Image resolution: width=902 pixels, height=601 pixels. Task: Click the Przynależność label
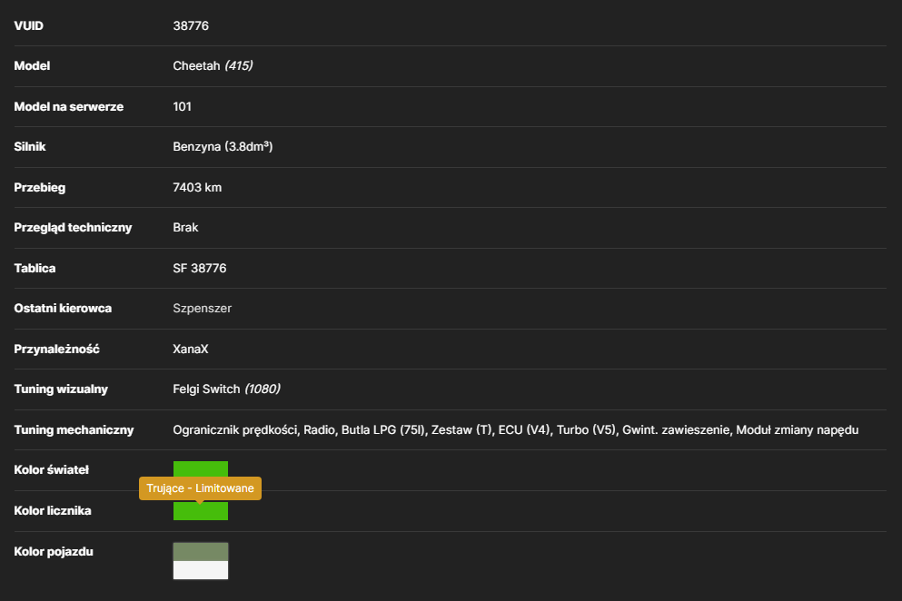point(56,350)
